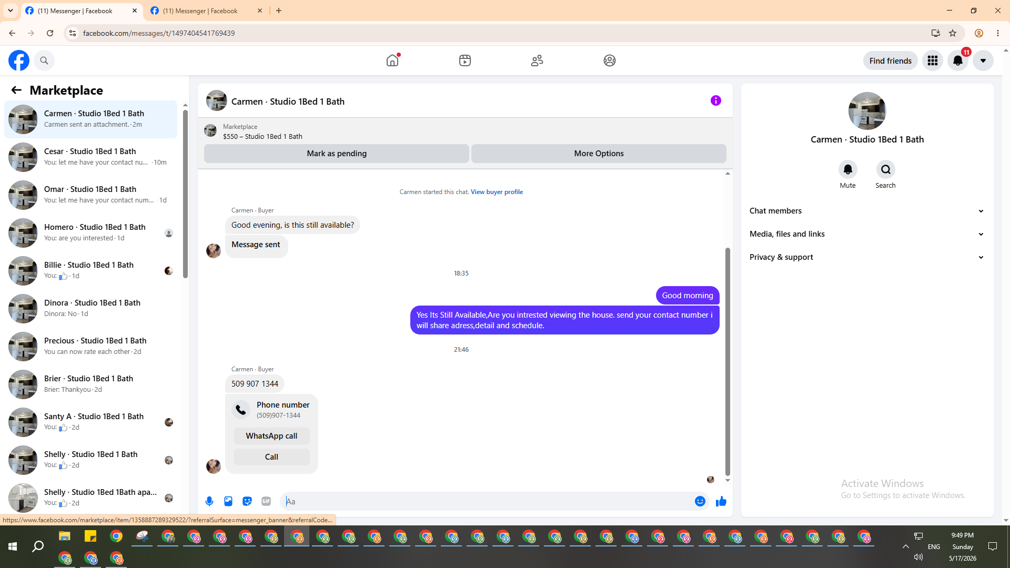The height and width of the screenshot is (568, 1010).
Task: Record a voice clip with microphone icon
Action: [209, 501]
